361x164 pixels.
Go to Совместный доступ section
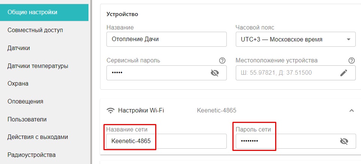point(35,30)
